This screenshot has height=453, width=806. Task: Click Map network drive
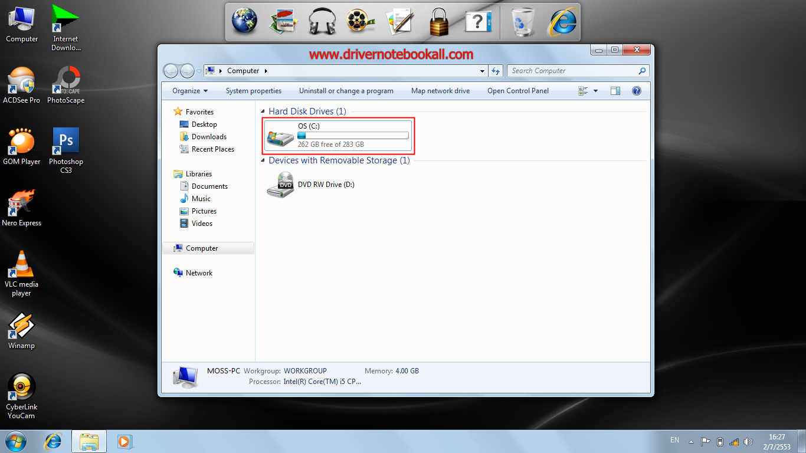click(x=441, y=91)
